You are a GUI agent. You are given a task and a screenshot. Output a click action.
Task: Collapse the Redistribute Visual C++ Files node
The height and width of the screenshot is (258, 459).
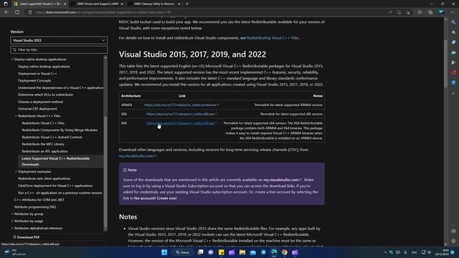click(16, 116)
